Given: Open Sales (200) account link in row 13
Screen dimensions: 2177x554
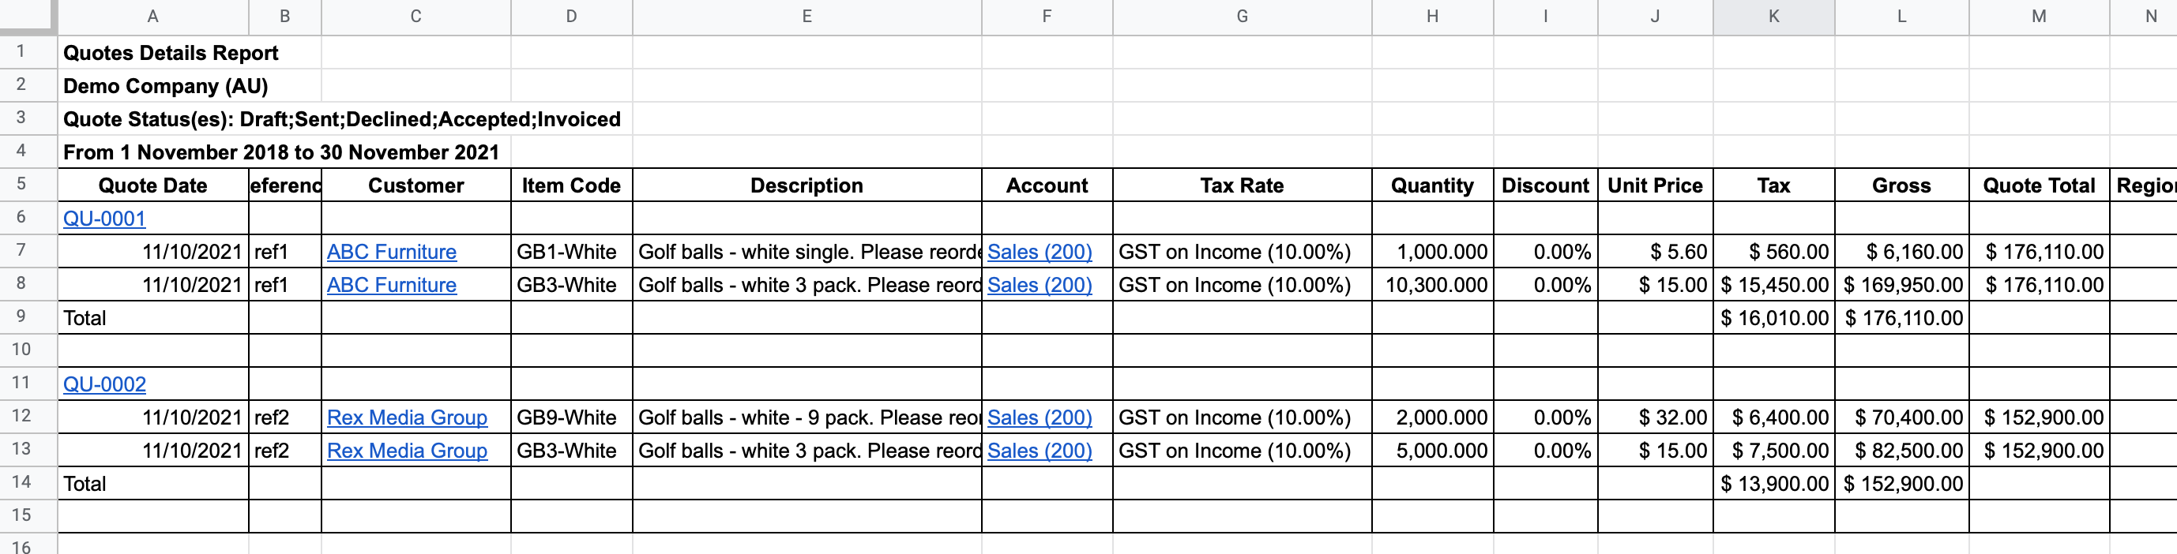Looking at the screenshot, I should point(1039,450).
